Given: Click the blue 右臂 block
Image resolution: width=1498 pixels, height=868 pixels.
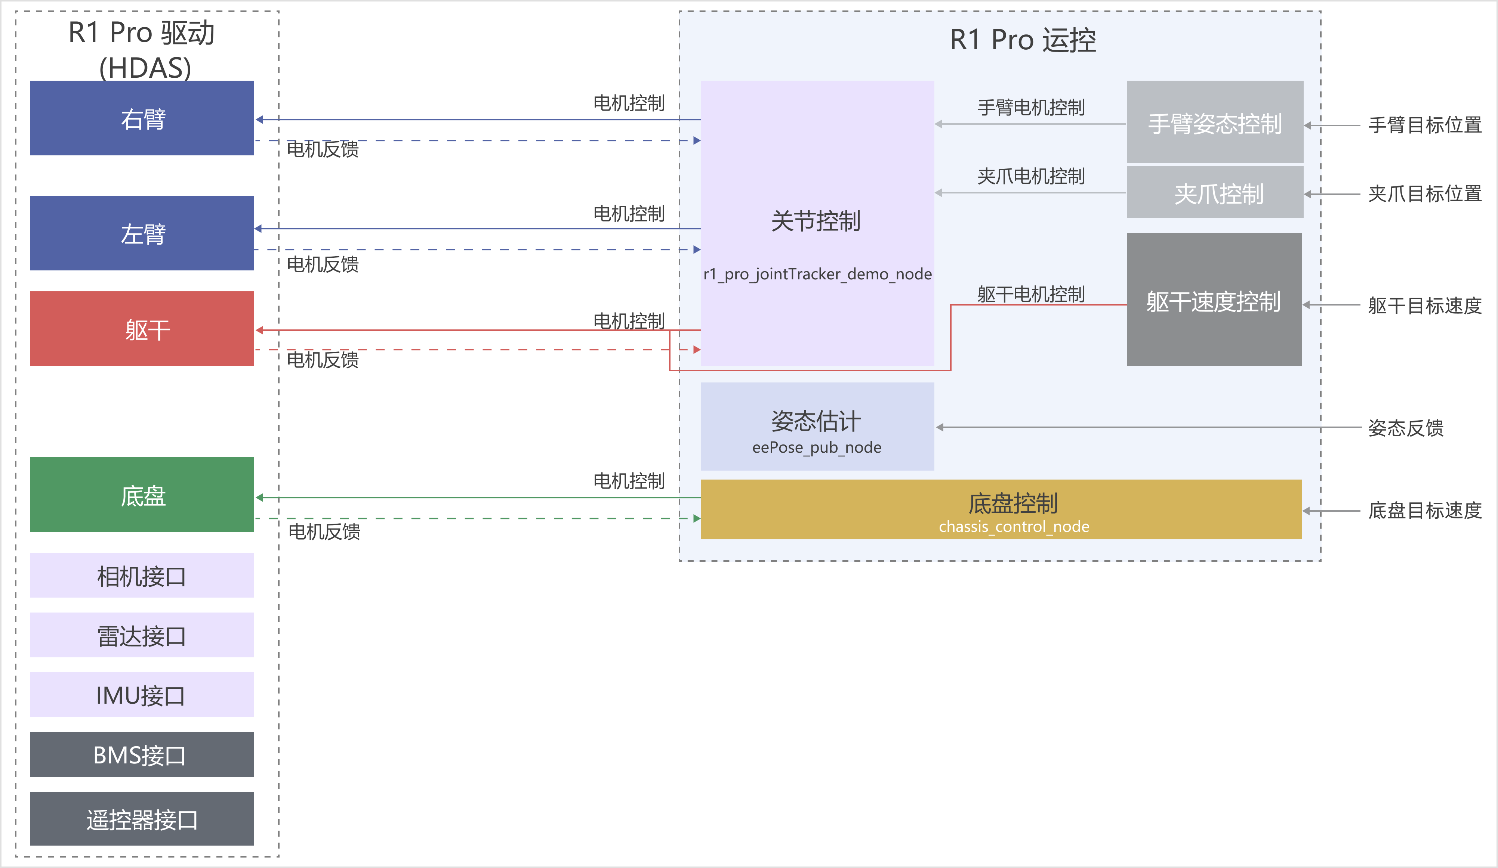Looking at the screenshot, I should tap(142, 118).
